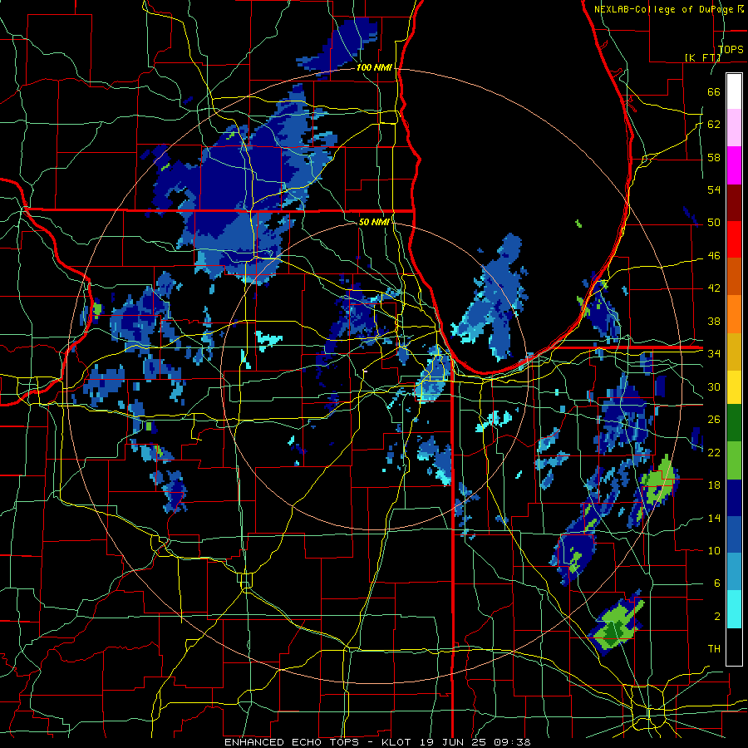Viewport: 748px width, 748px height.
Task: Click the KLOT station identifier in caption
Action: click(398, 742)
